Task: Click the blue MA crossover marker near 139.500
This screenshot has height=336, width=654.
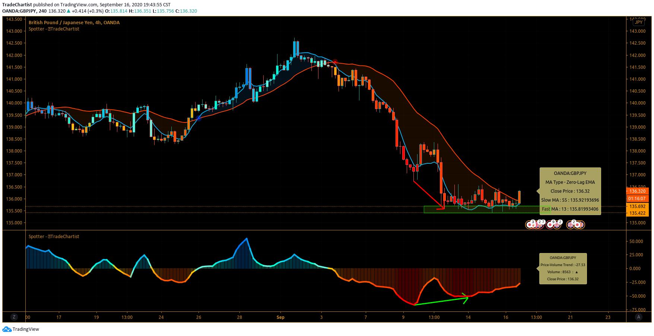Action: point(199,118)
